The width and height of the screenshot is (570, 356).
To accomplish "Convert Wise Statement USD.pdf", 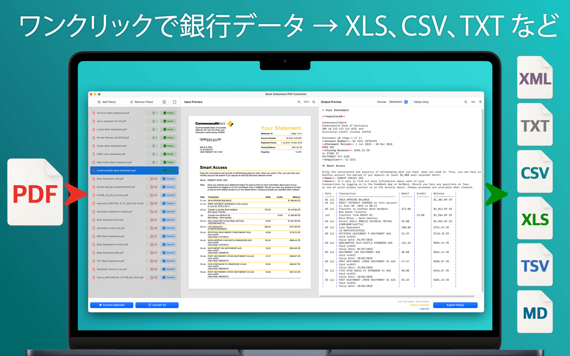I will pos(169,179).
